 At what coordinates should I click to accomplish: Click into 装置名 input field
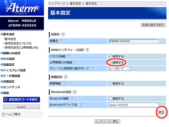134,41
